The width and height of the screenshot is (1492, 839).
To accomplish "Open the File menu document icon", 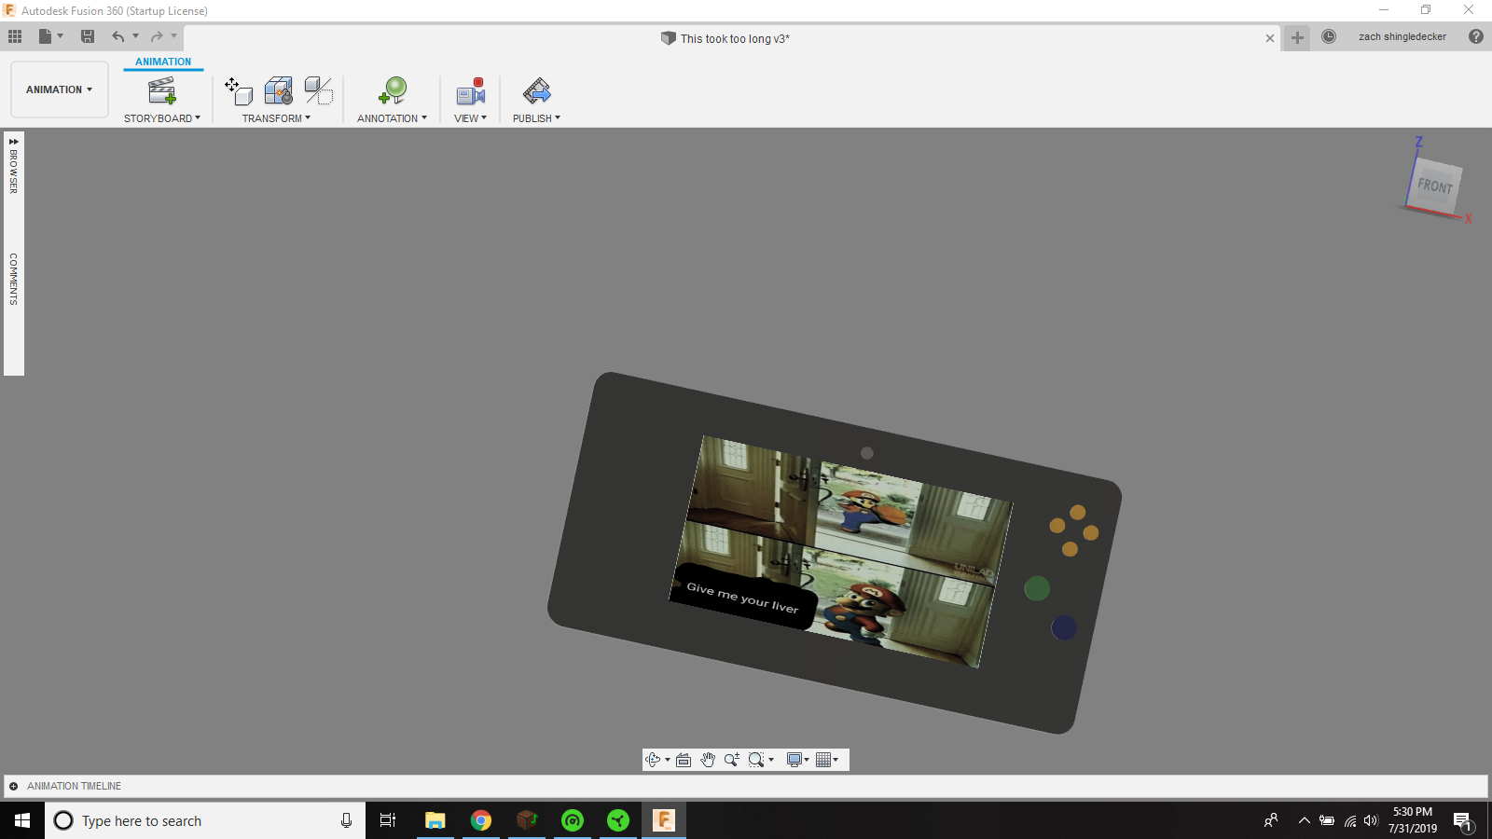I will (45, 36).
